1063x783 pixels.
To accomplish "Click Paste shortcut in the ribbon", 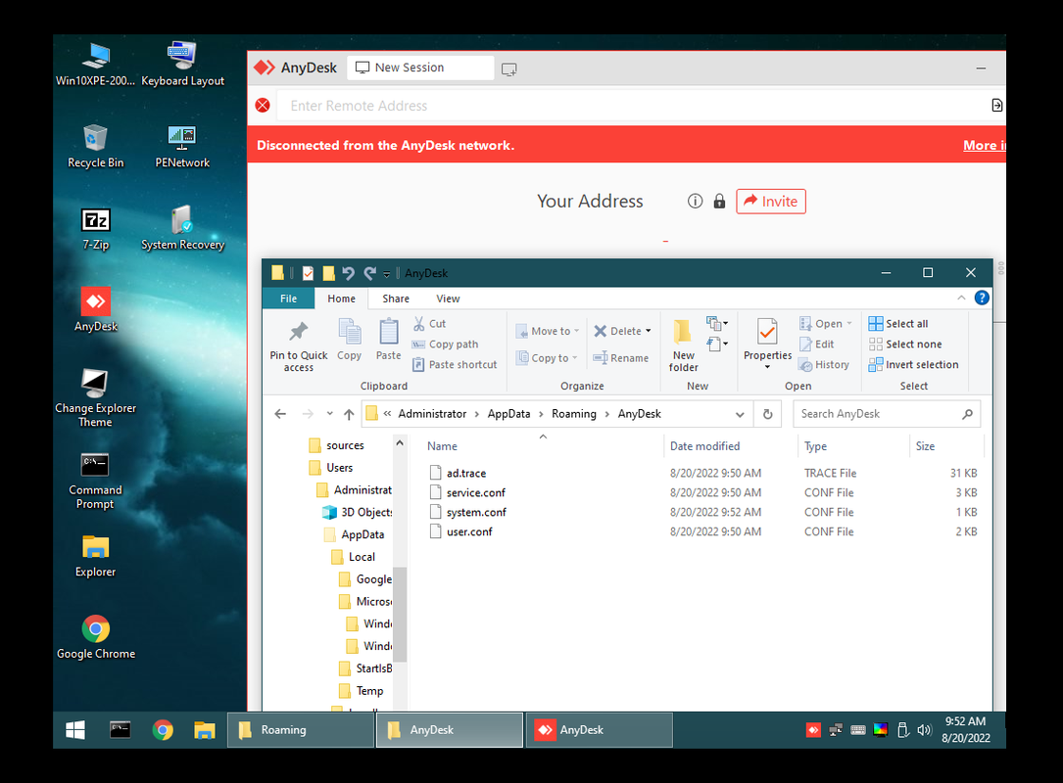I will tap(455, 364).
